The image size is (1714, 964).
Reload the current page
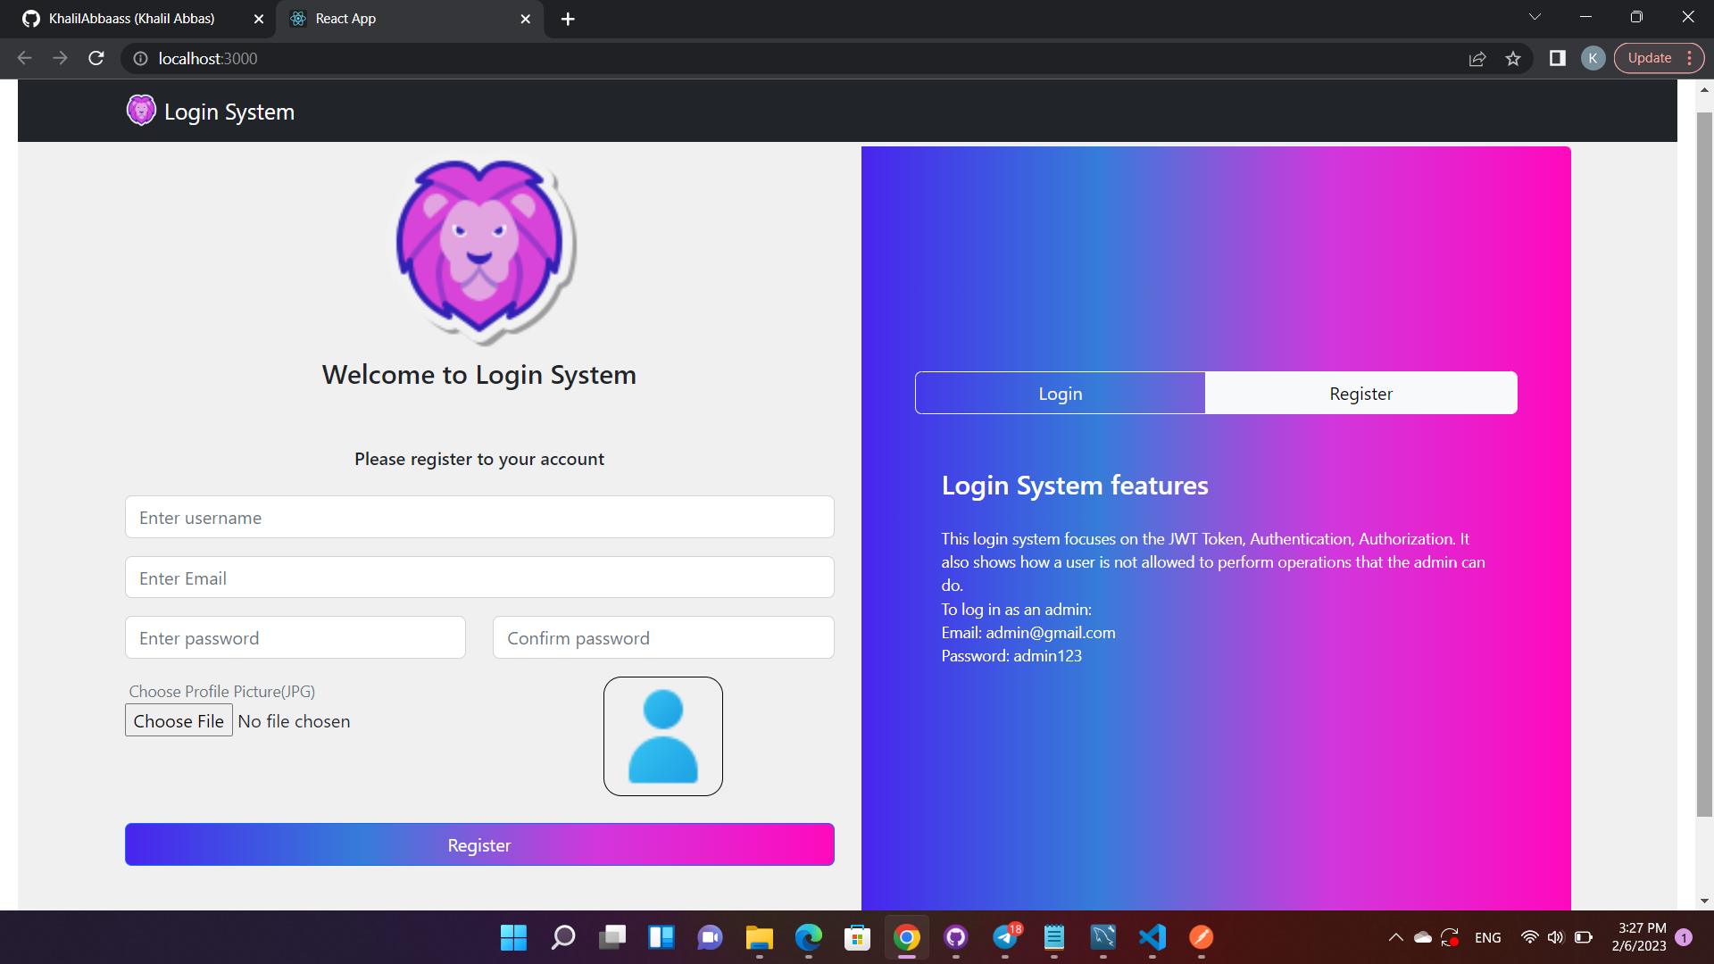tap(96, 58)
